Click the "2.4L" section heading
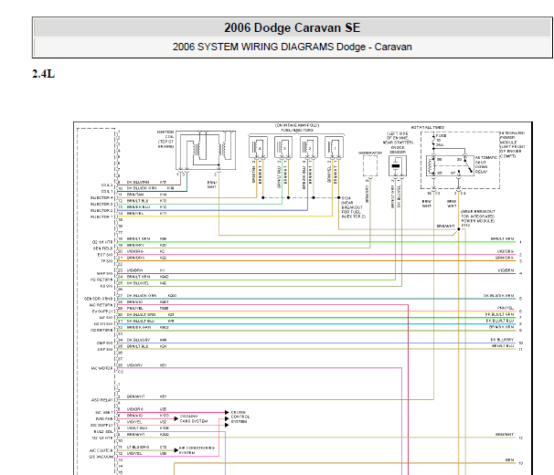The image size is (554, 475). (44, 74)
